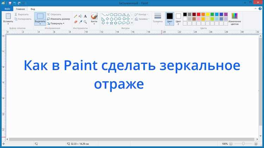Click the zoom slider in status bar

(243, 144)
